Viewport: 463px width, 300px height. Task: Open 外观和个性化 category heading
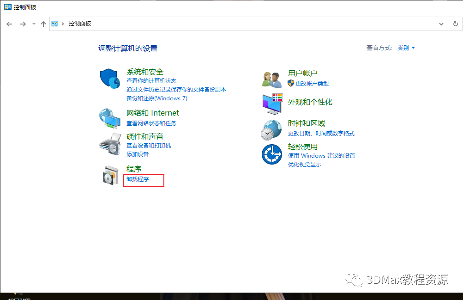(x=310, y=102)
